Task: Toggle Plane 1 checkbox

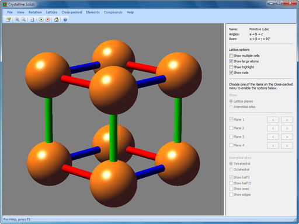Action: tap(231, 120)
